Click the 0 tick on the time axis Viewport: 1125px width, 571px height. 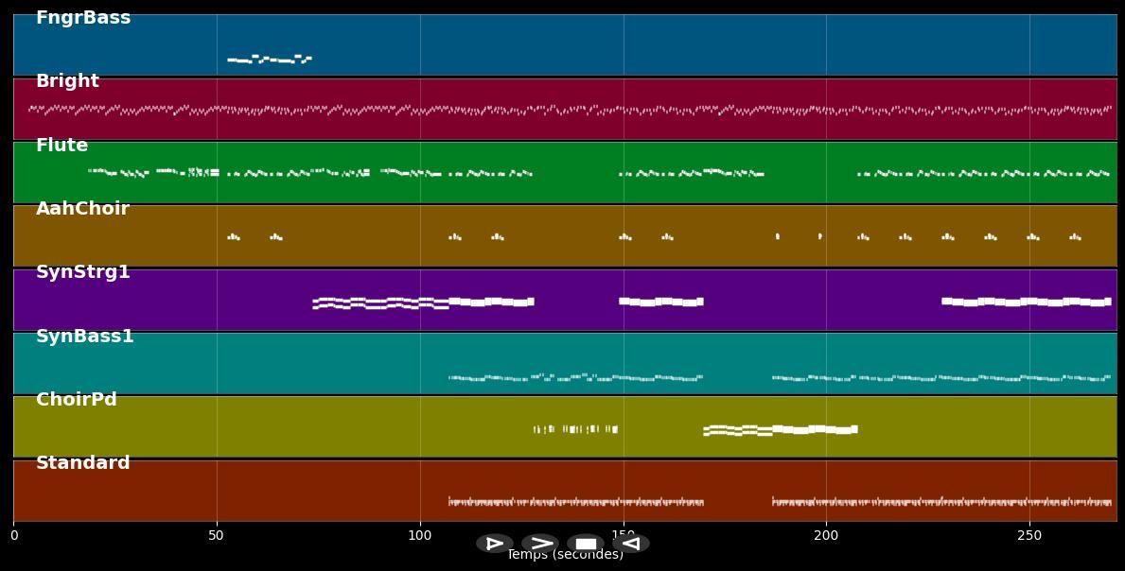click(x=13, y=535)
